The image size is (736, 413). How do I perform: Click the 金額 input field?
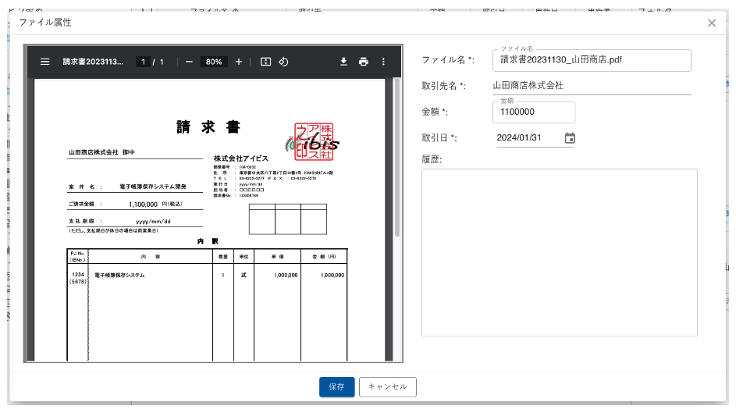tap(534, 112)
